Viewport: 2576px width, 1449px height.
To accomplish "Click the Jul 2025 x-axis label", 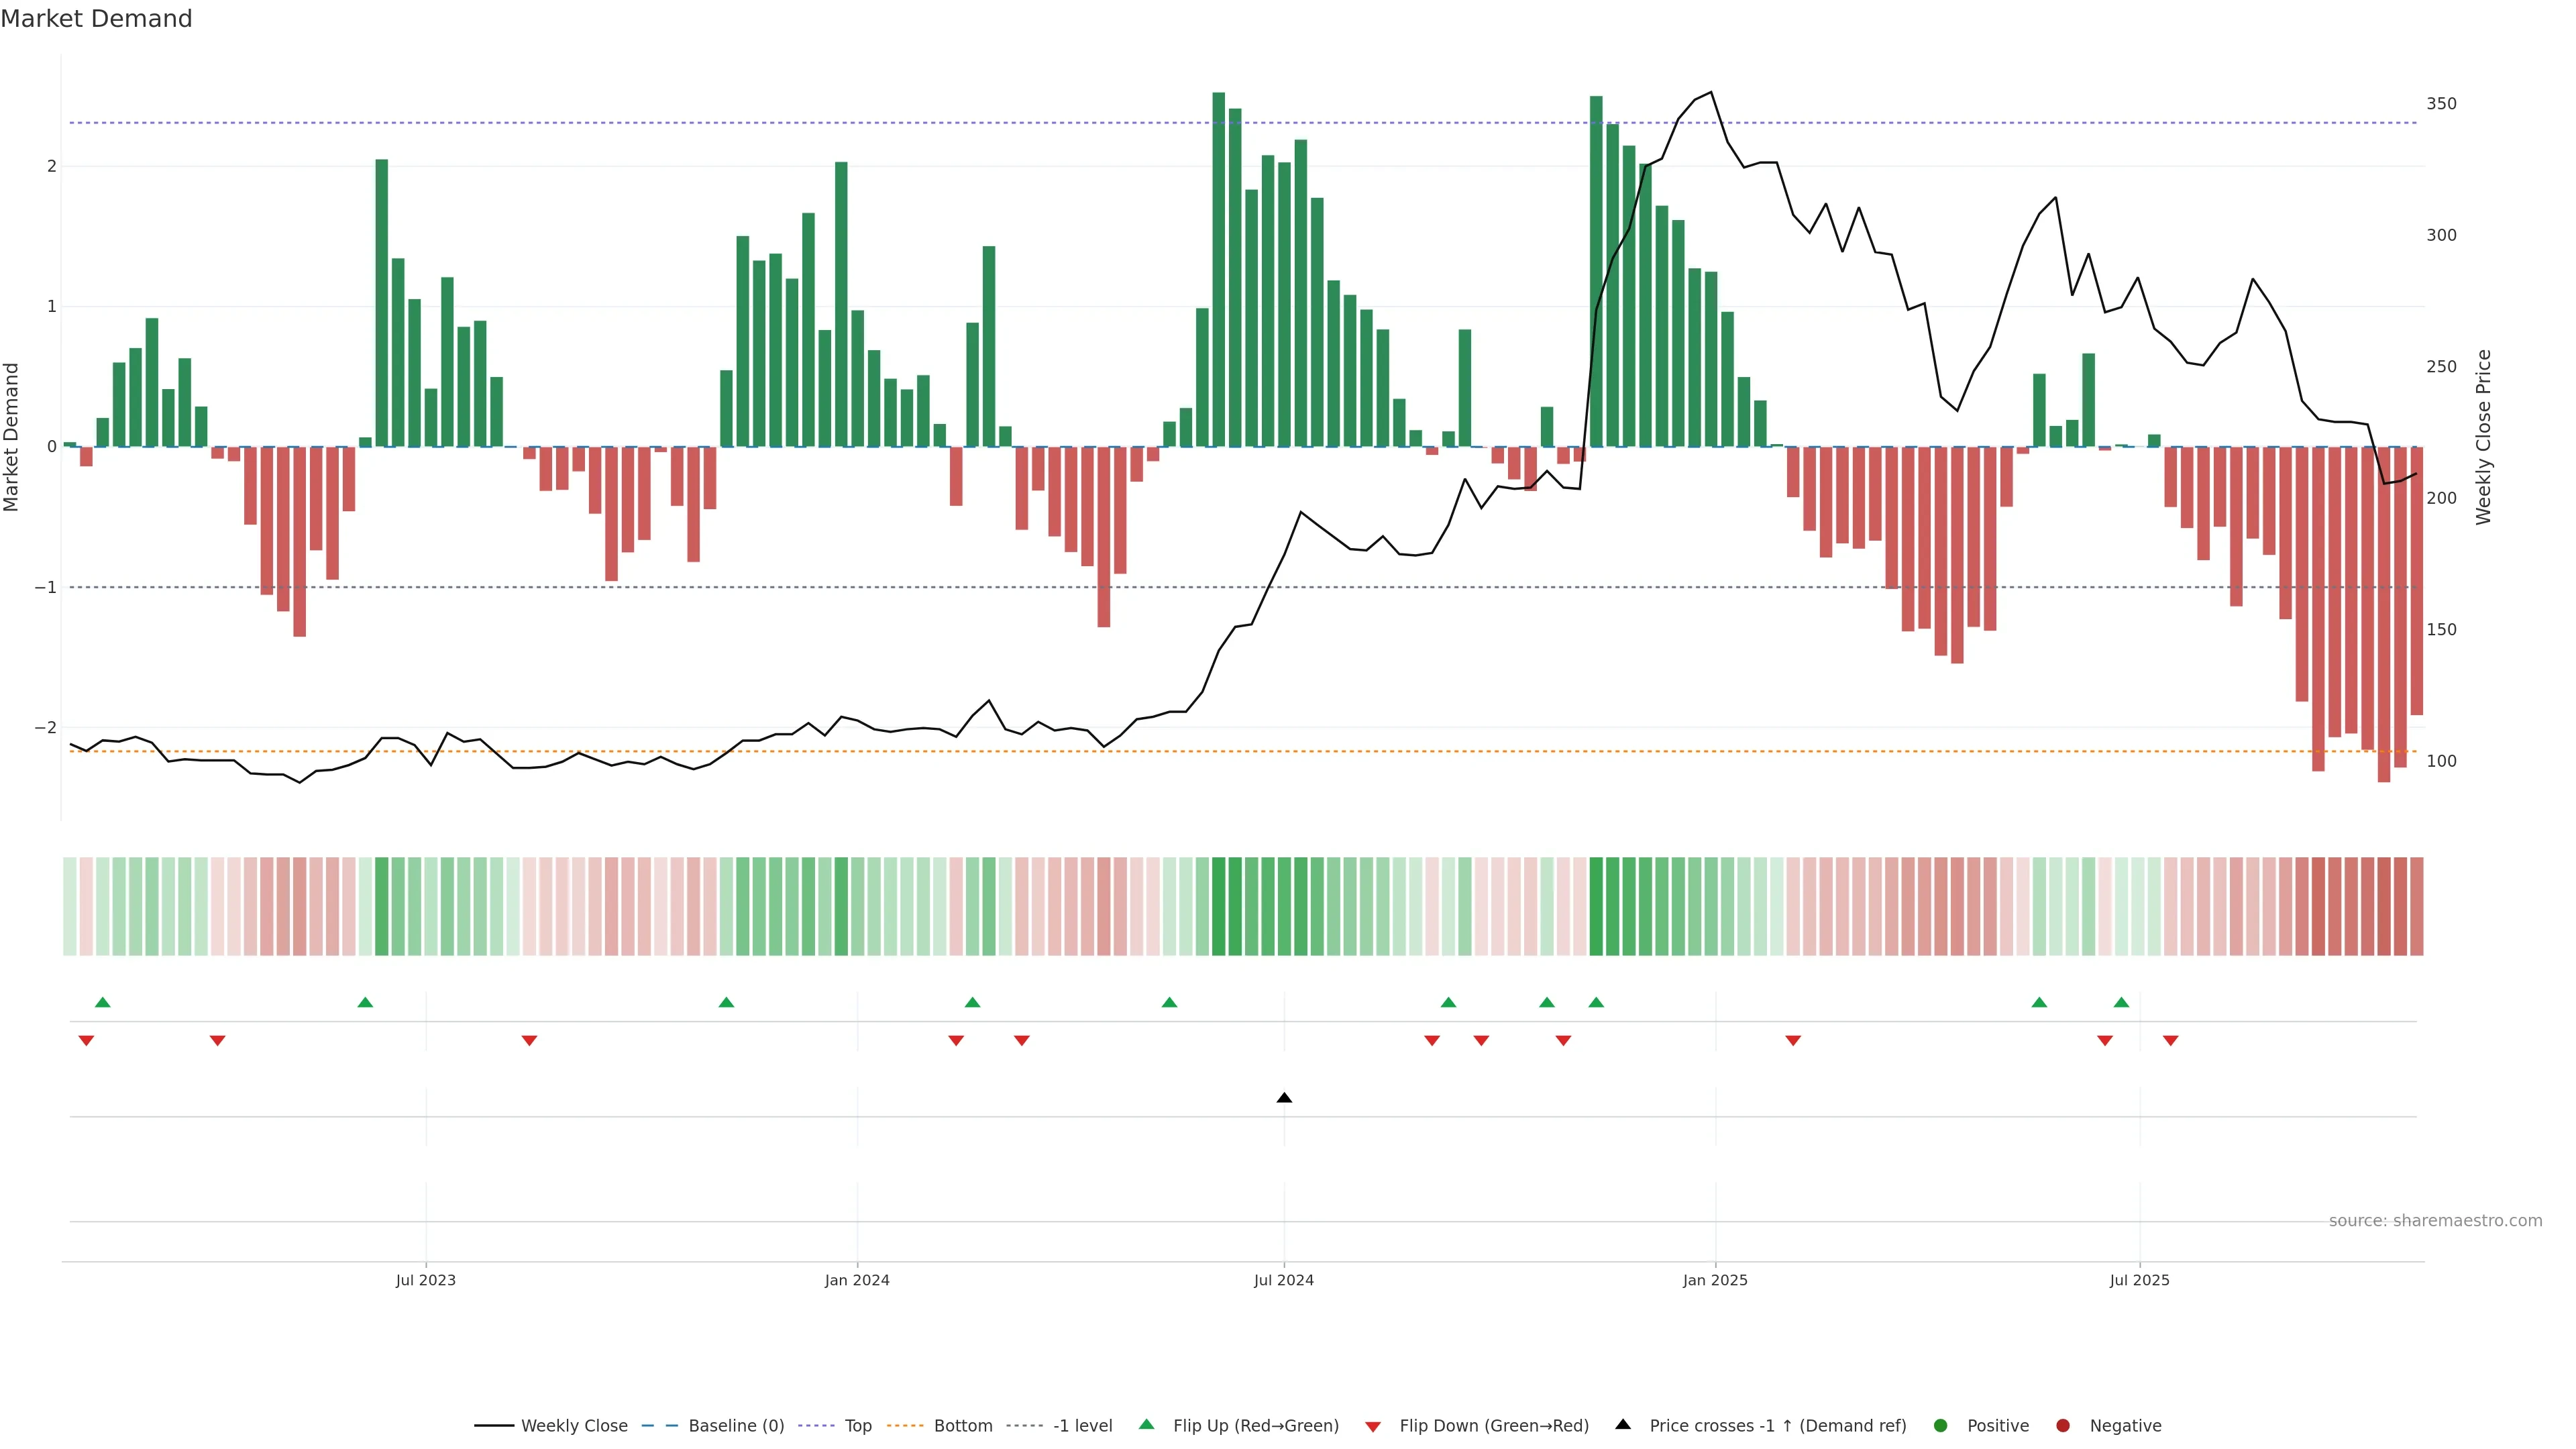I will click(2139, 1280).
